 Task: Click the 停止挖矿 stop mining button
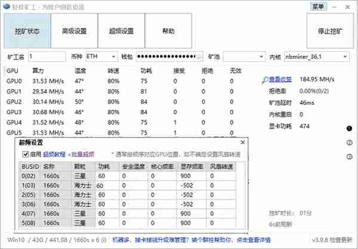coord(330,31)
